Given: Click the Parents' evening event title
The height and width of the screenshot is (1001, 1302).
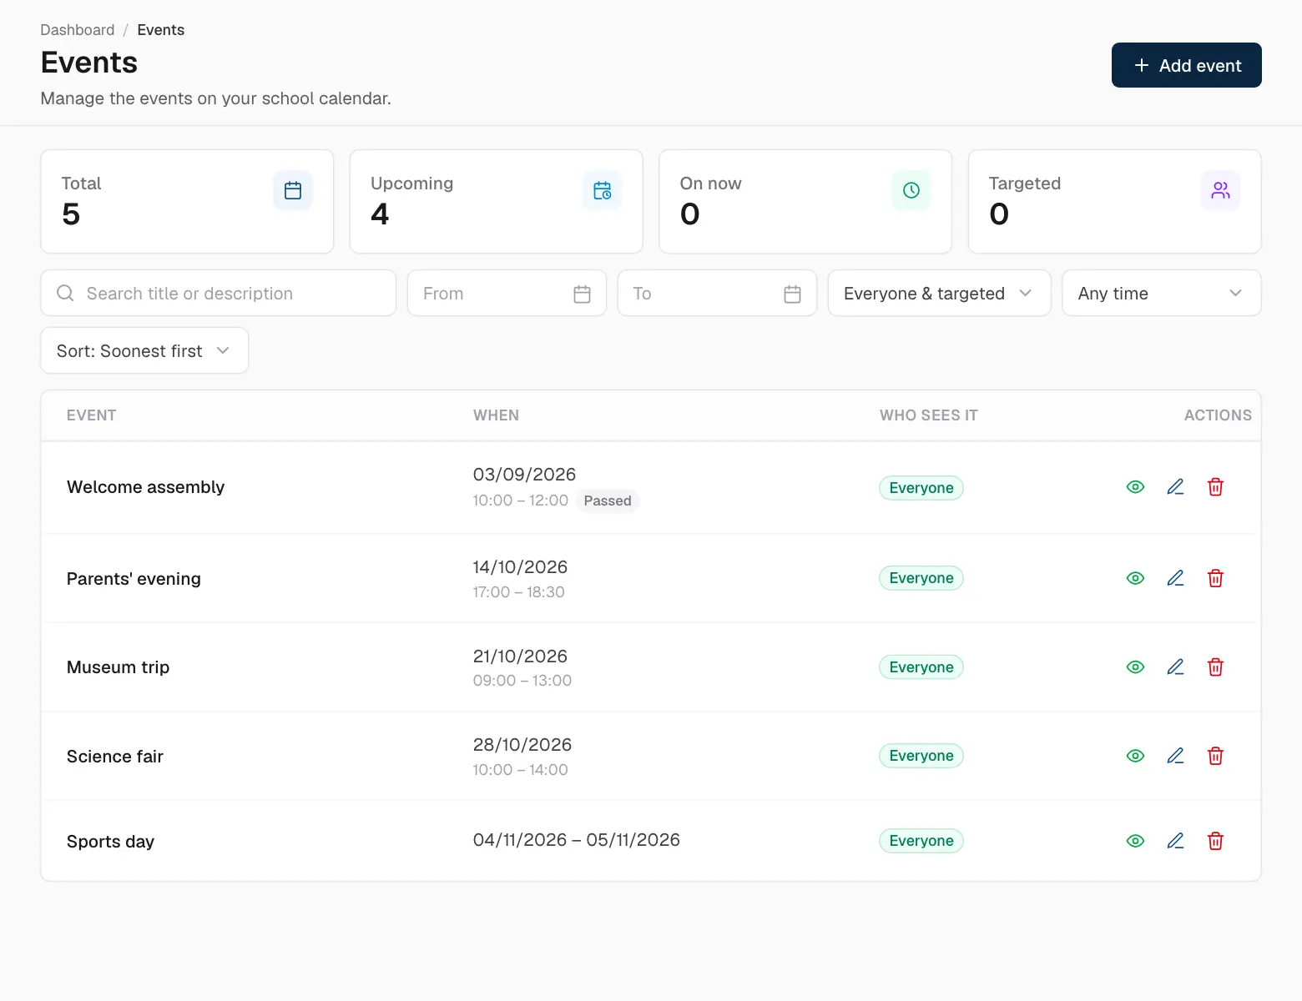Looking at the screenshot, I should (x=134, y=579).
